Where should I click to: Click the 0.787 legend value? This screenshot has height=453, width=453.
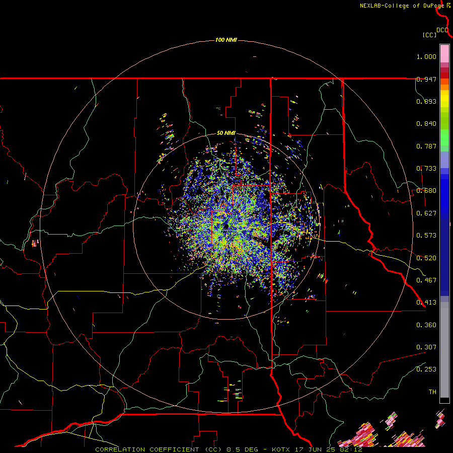(426, 146)
